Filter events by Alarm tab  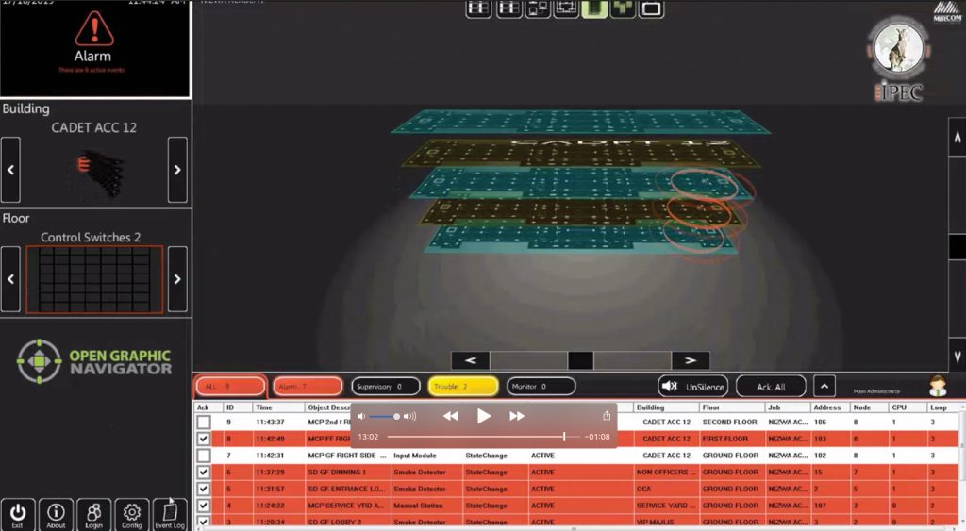[x=308, y=387]
